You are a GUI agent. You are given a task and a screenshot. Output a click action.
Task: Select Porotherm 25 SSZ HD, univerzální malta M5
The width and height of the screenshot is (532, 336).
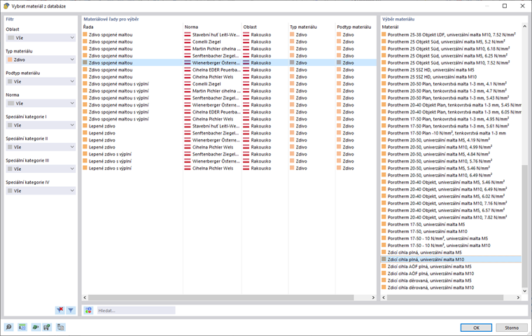pos(451,69)
